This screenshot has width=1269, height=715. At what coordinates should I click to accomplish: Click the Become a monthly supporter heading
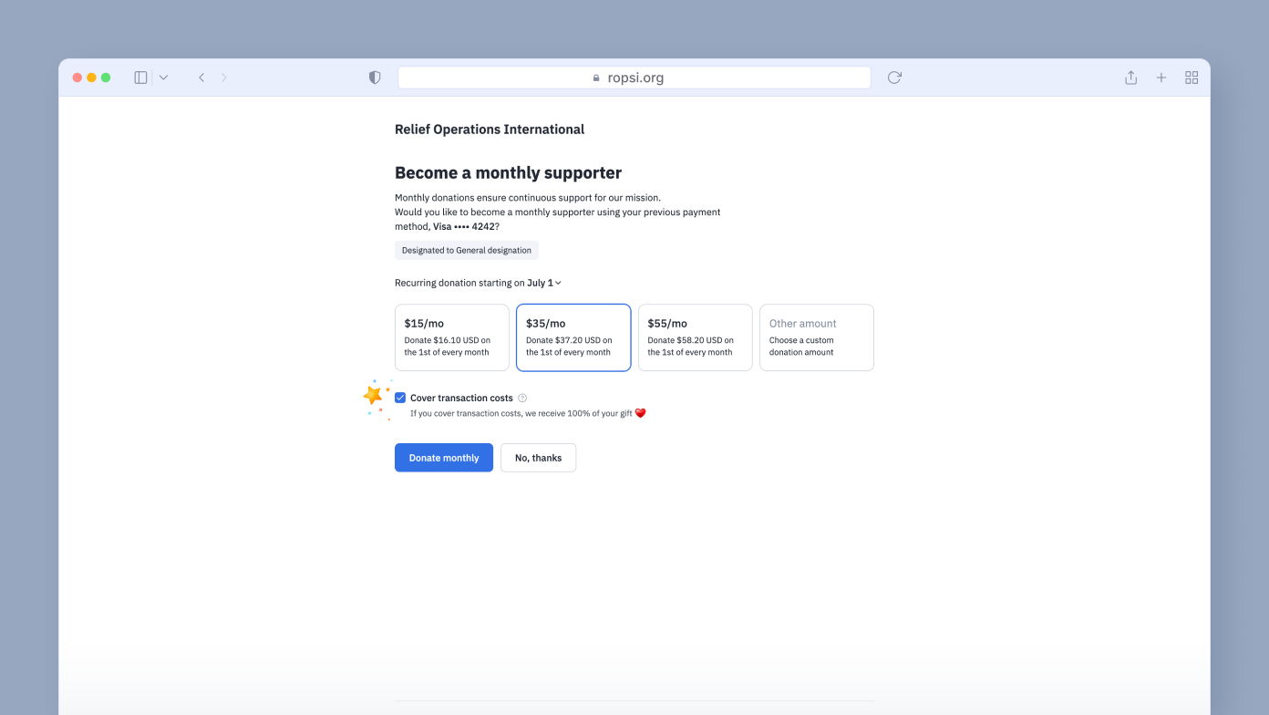(x=508, y=173)
